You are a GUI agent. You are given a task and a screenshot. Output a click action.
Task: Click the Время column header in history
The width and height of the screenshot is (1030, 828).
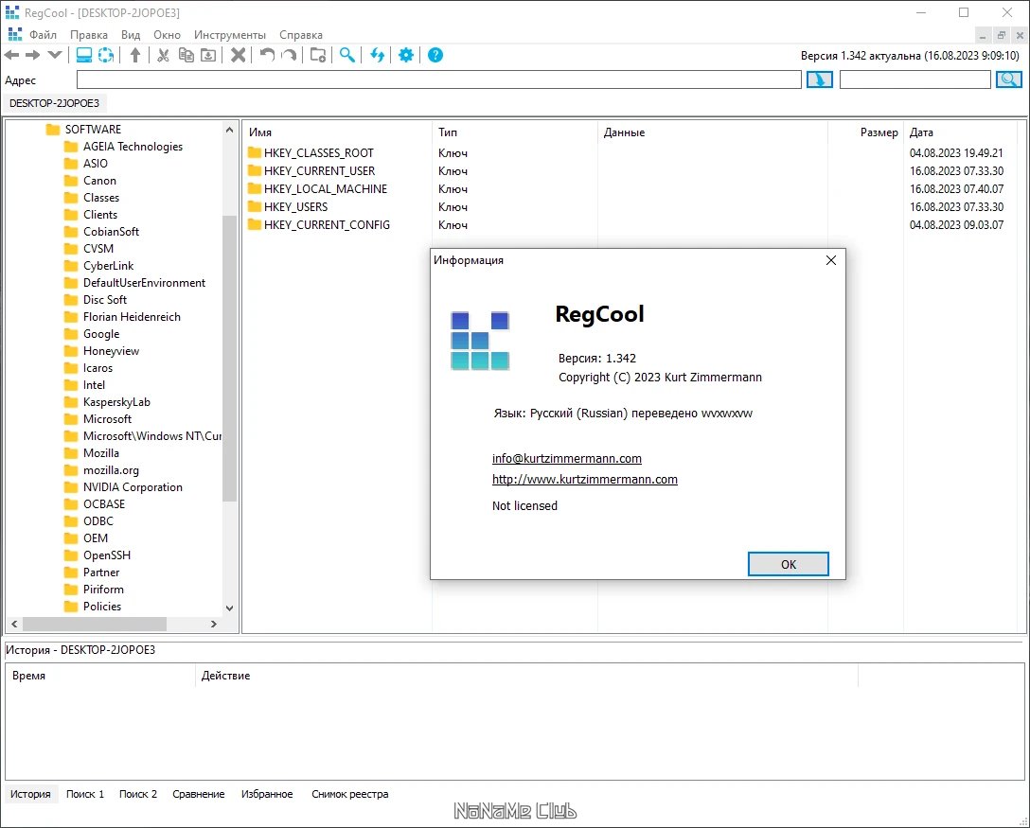pyautogui.click(x=100, y=676)
